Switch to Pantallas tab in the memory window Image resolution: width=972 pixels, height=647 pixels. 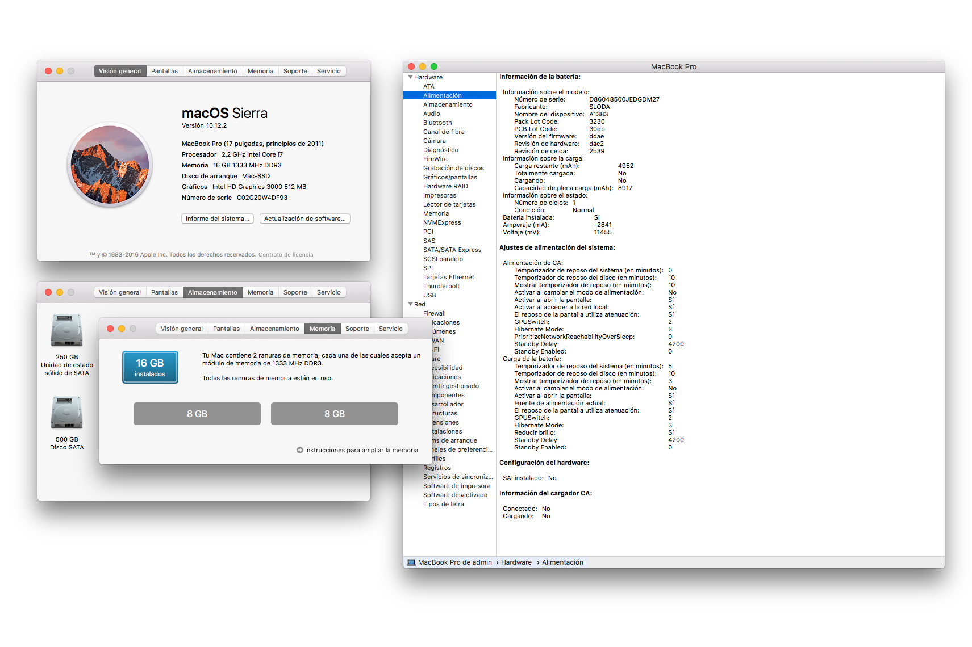(226, 329)
